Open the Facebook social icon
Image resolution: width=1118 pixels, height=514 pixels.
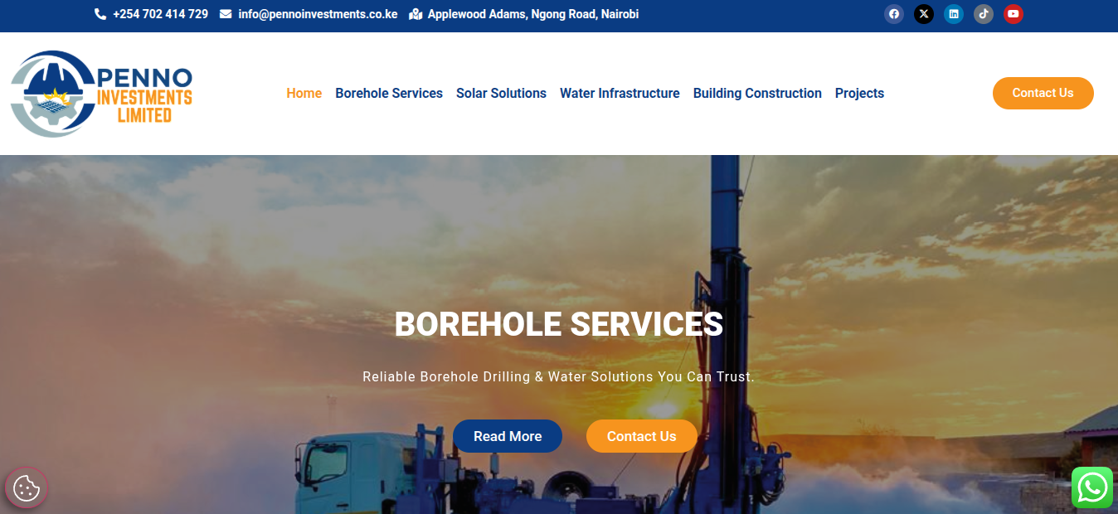893,14
